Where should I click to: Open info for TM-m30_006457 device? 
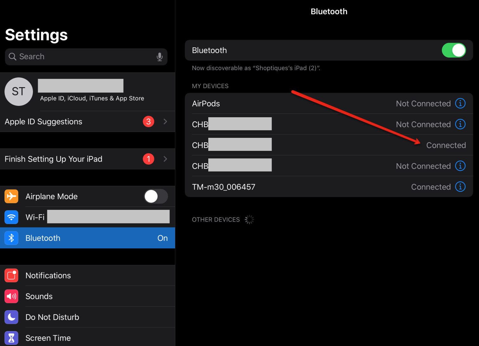pos(460,187)
